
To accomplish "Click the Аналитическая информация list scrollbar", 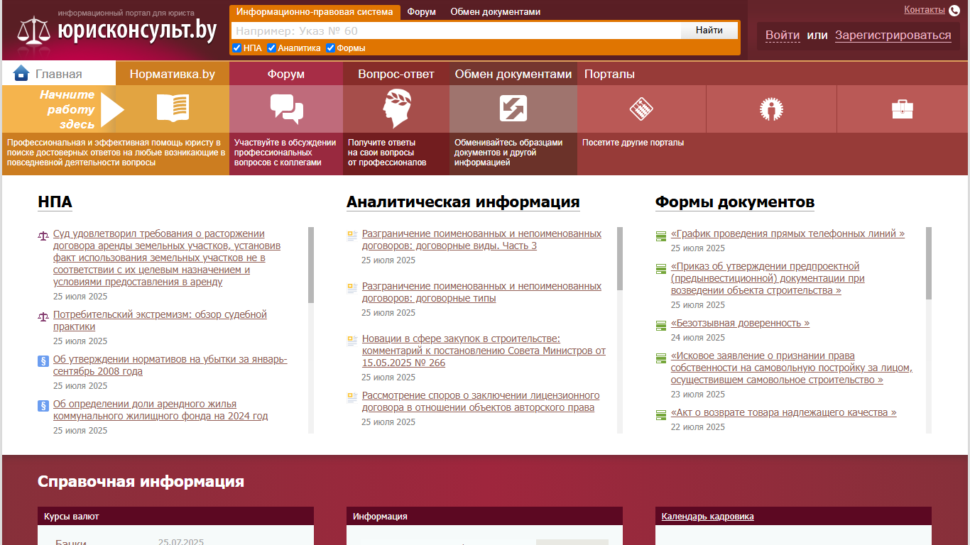I will (620, 259).
